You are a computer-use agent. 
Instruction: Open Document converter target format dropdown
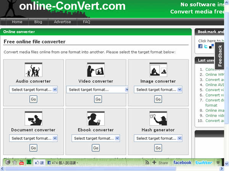tap(33, 138)
